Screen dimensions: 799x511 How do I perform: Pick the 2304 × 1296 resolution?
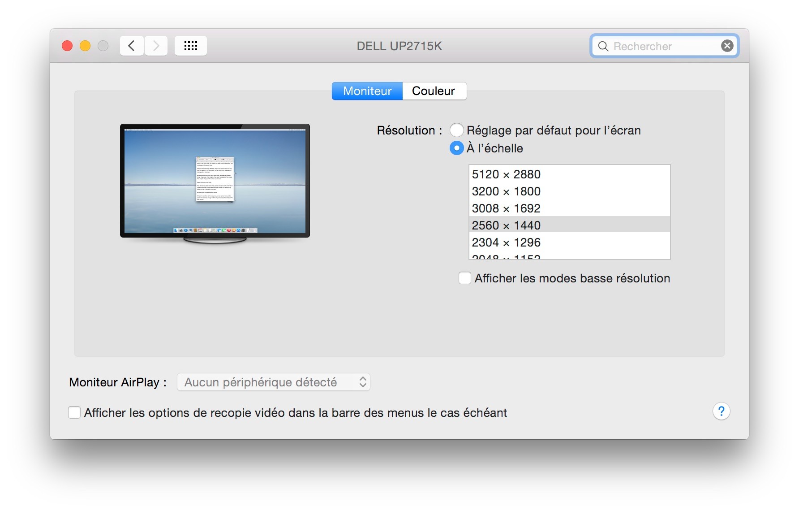[x=506, y=242]
